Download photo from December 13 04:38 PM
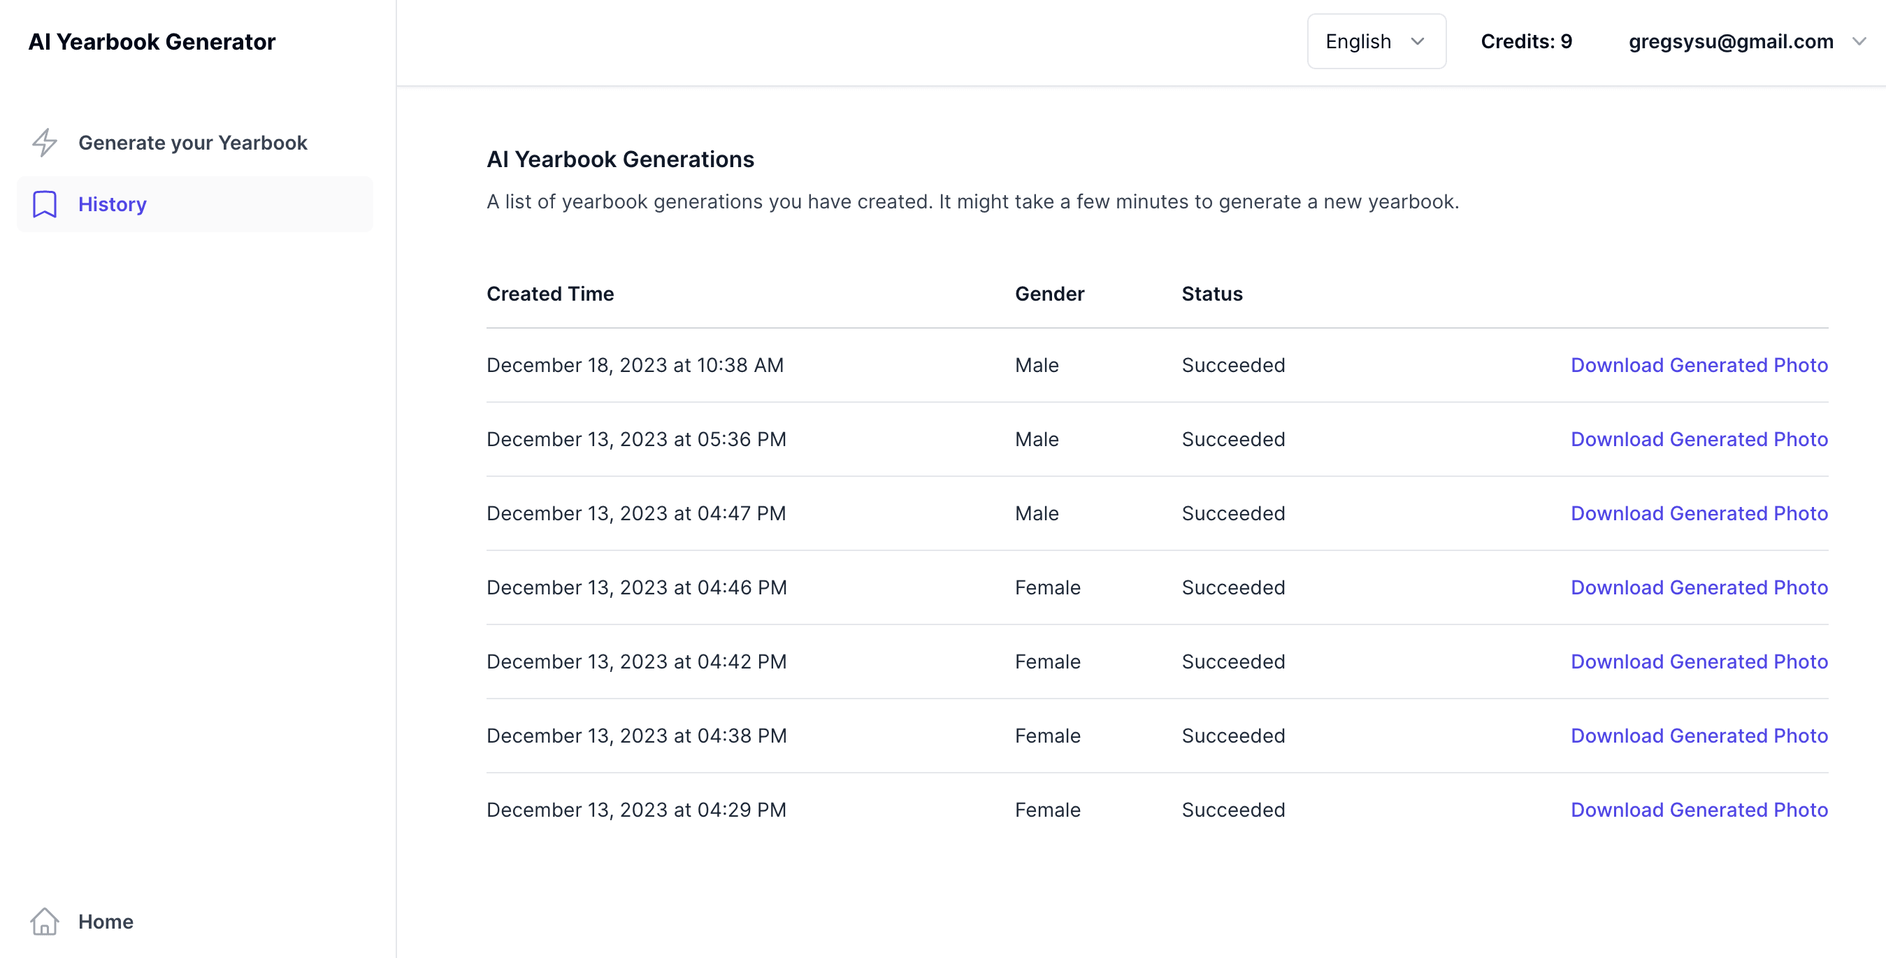This screenshot has width=1886, height=958. 1699,736
